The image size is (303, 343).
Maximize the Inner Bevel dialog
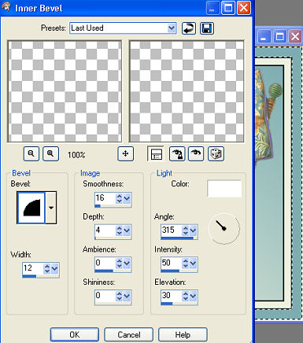pyautogui.click(x=228, y=8)
